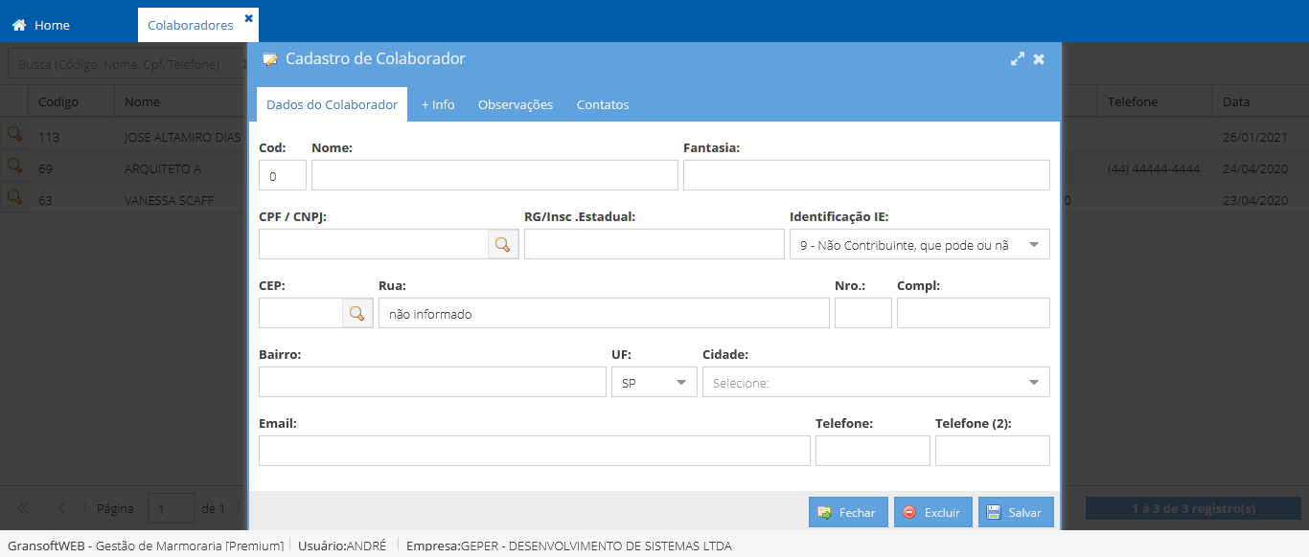Viewport: 1309px width, 557px height.
Task: Click the Excluir button
Action: coord(933,512)
